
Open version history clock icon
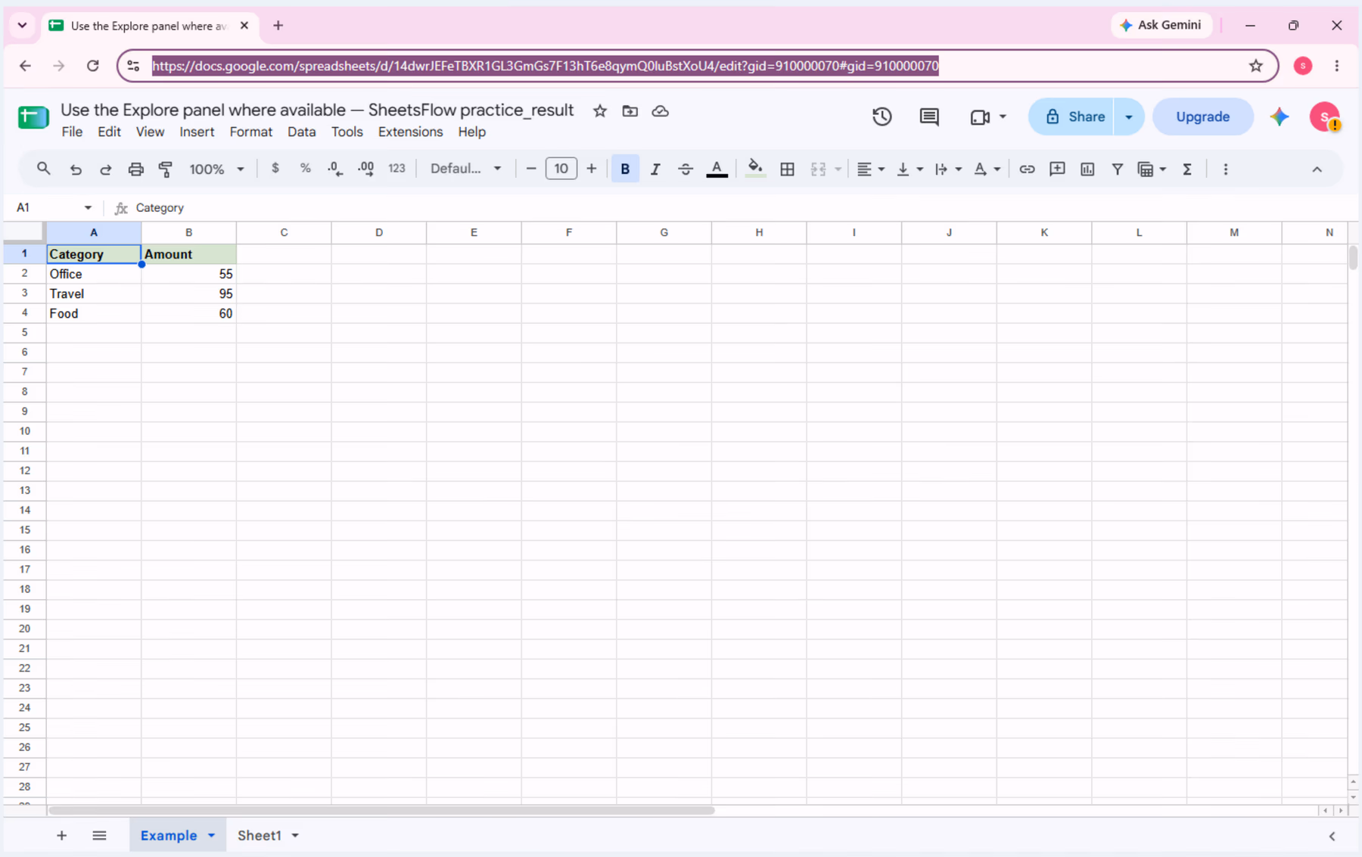(882, 116)
